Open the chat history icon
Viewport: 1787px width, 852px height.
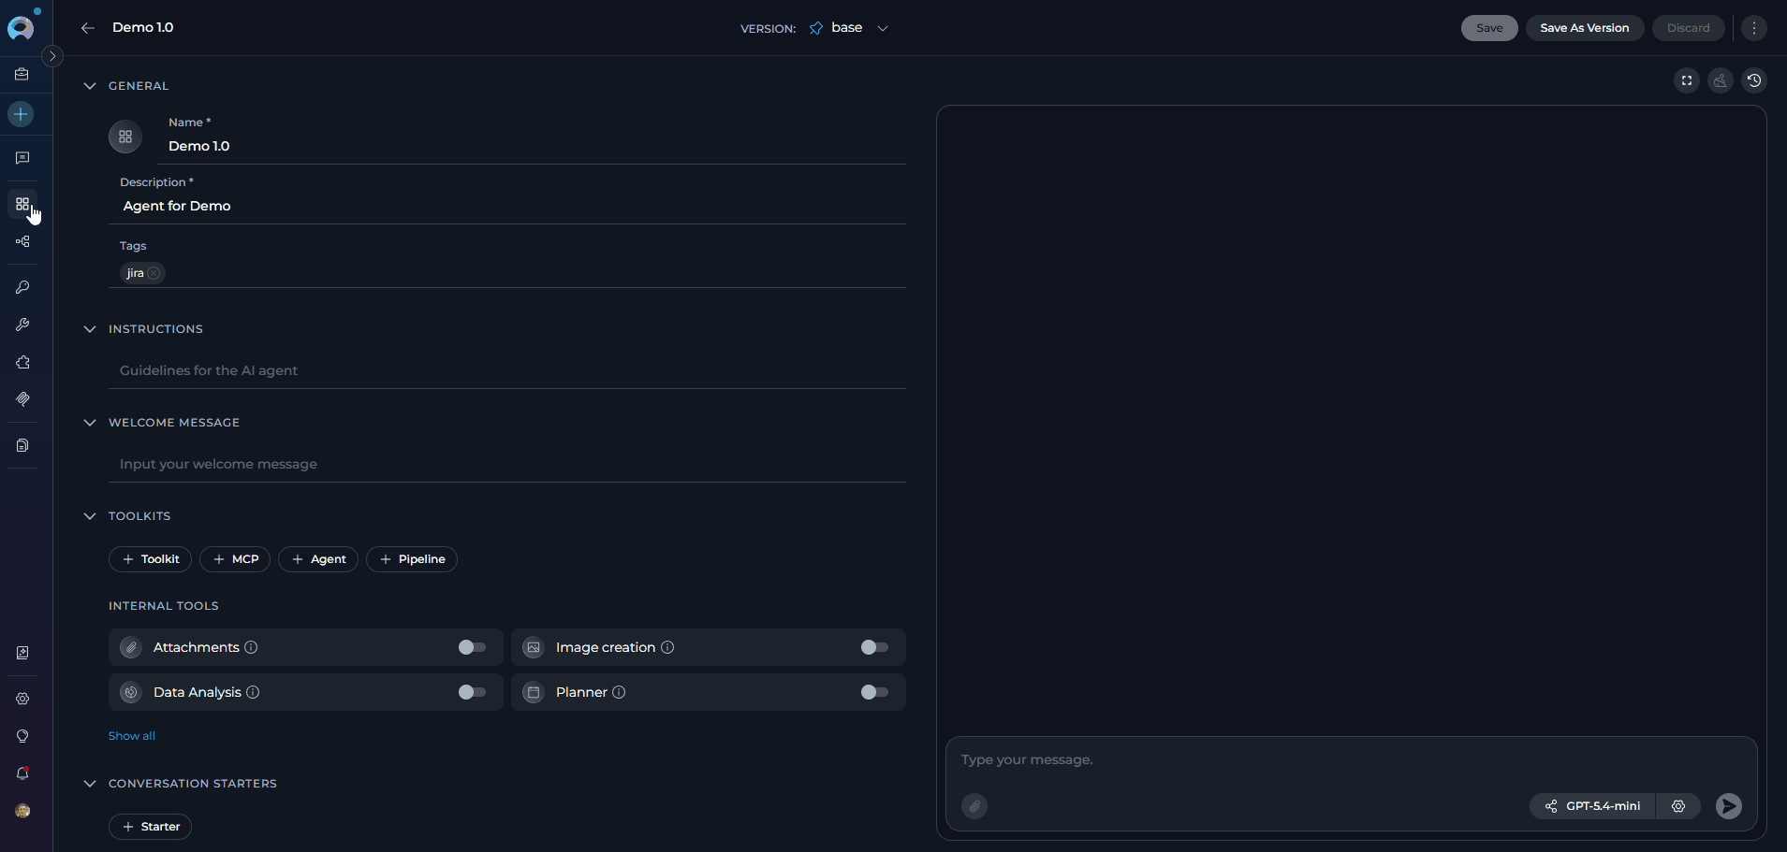point(1753,80)
